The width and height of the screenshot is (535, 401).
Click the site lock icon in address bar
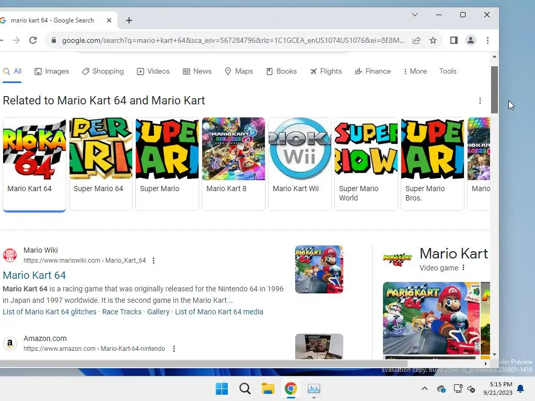tap(54, 40)
